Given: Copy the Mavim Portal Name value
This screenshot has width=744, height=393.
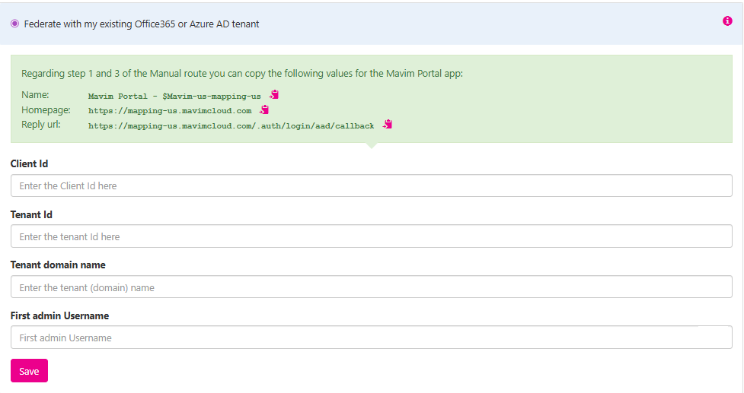Looking at the screenshot, I should (x=274, y=95).
